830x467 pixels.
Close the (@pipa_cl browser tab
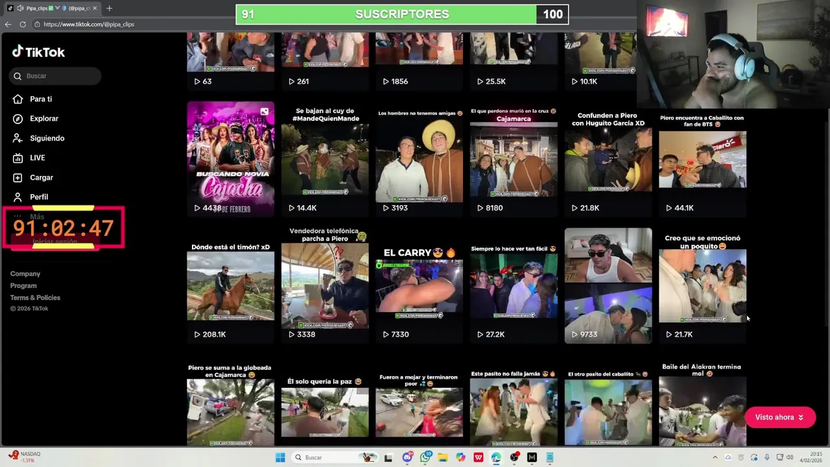point(95,8)
